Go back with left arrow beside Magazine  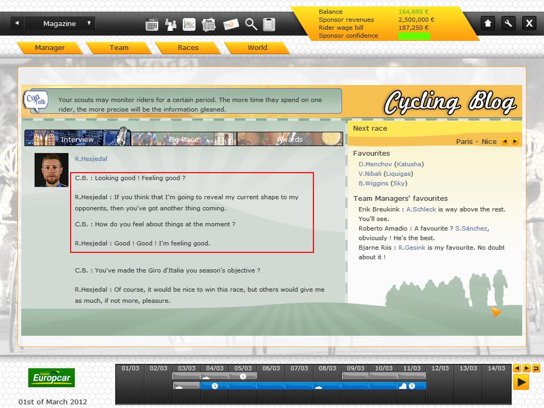[17, 23]
